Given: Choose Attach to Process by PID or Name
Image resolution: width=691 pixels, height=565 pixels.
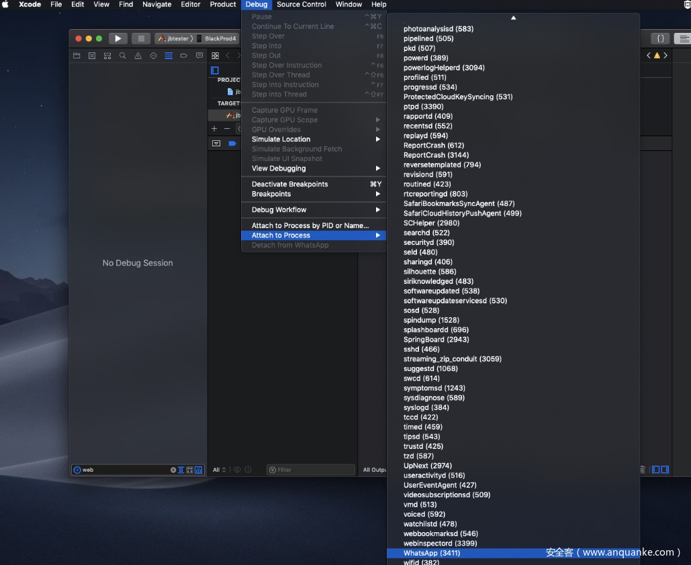Looking at the screenshot, I should pos(310,225).
